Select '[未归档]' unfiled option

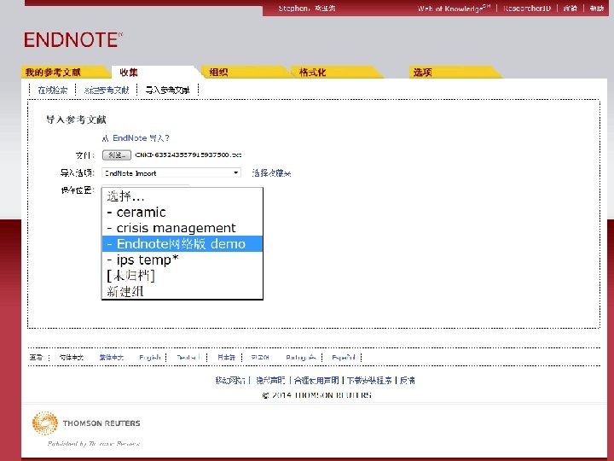pos(182,276)
